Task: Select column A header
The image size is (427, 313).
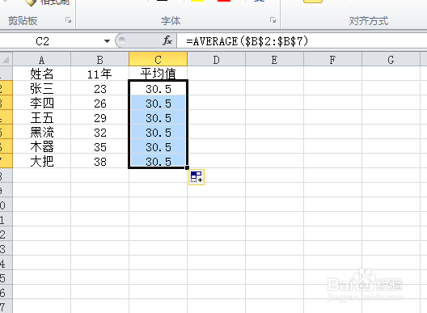Action: click(x=42, y=59)
